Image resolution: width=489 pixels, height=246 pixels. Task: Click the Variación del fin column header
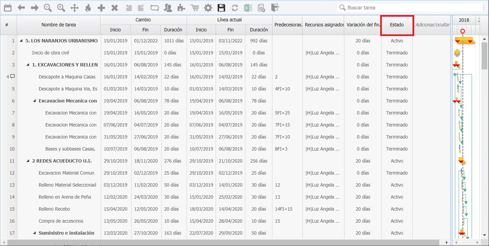click(x=362, y=25)
